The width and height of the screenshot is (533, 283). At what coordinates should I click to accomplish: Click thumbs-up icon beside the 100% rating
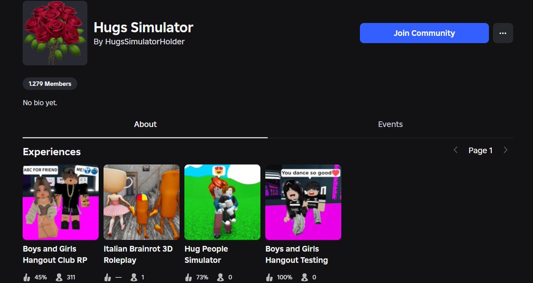(x=269, y=277)
